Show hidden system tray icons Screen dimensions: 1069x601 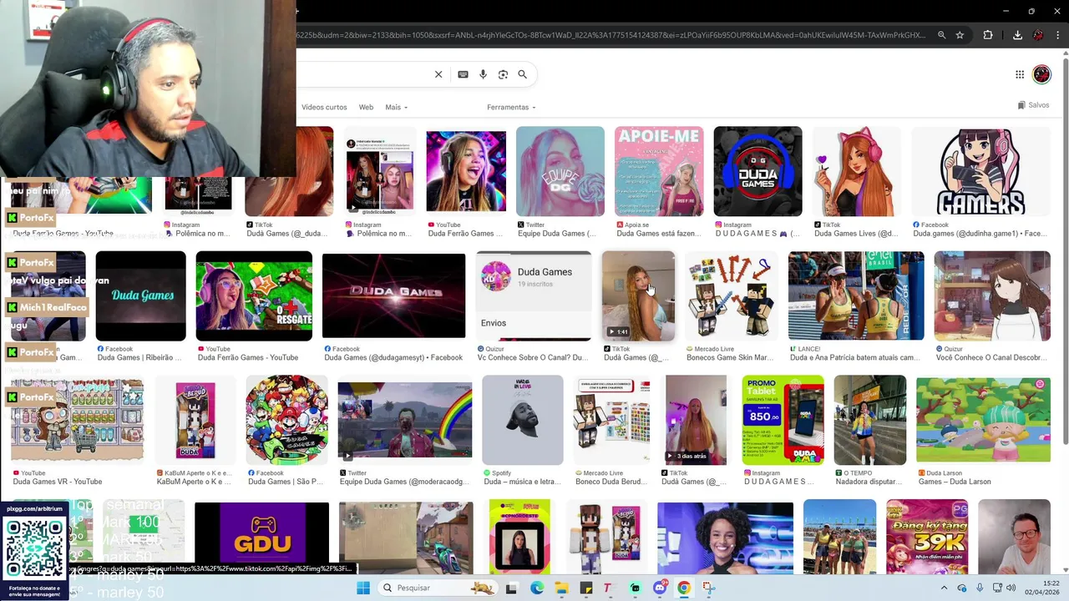pyautogui.click(x=945, y=588)
